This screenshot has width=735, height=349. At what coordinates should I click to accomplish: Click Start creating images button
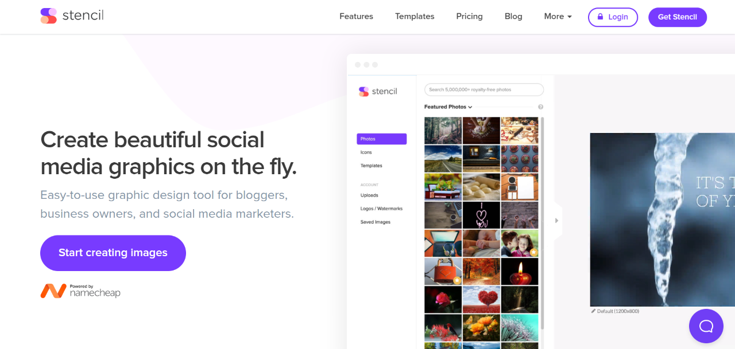pos(113,253)
